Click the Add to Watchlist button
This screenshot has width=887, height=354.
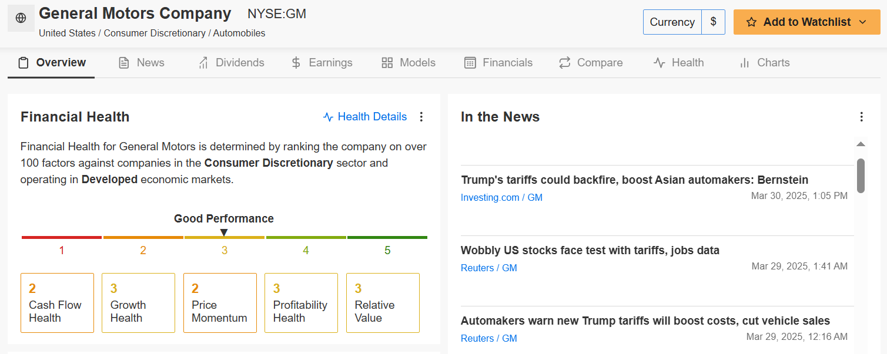tap(806, 22)
